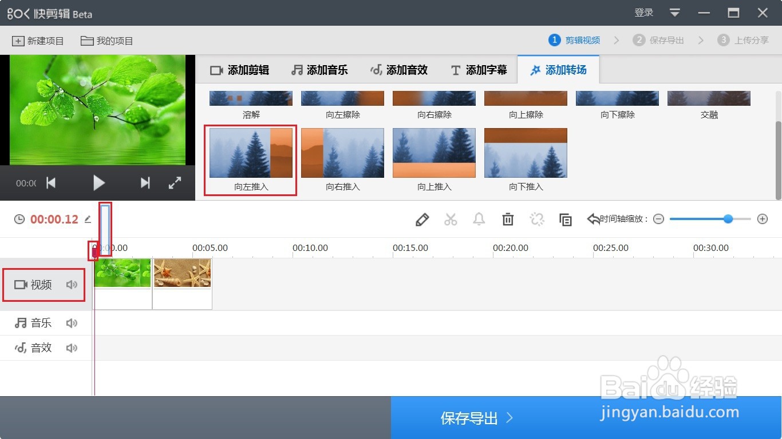Viewport: 782px width, 439px height.
Task: Open 我的项目 to view projects
Action: tap(107, 40)
